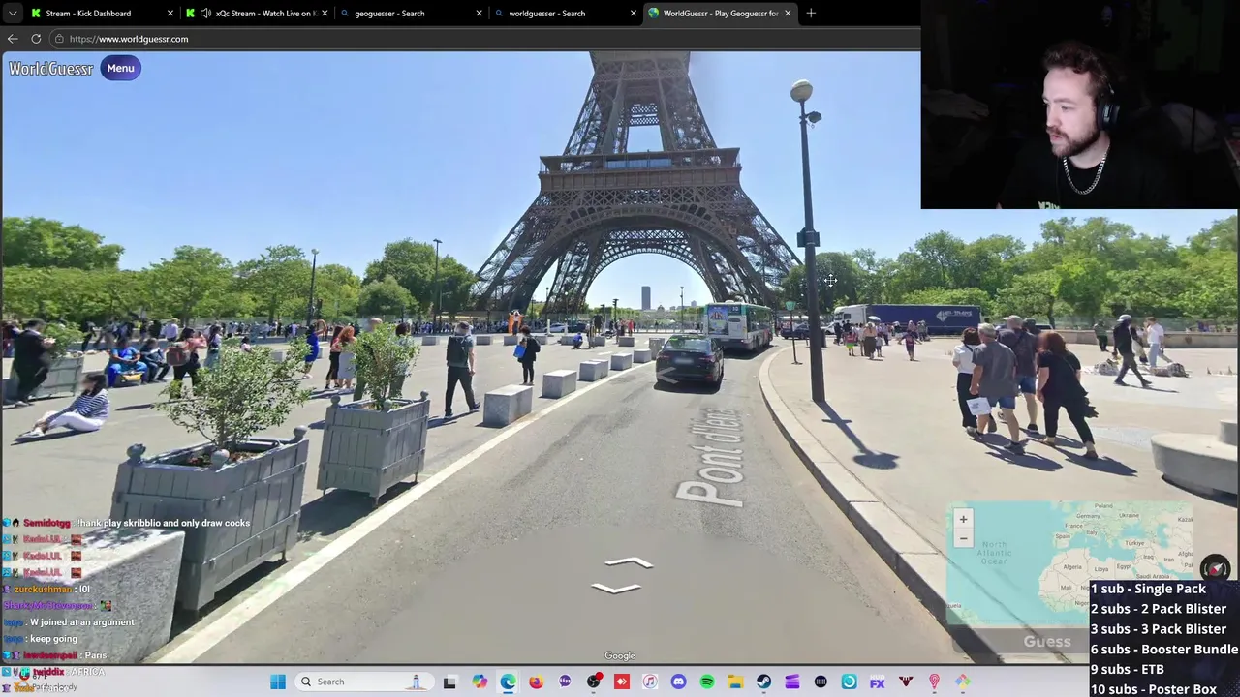Switch to xQc Stream Kick tab
The height and width of the screenshot is (697, 1240).
(257, 13)
